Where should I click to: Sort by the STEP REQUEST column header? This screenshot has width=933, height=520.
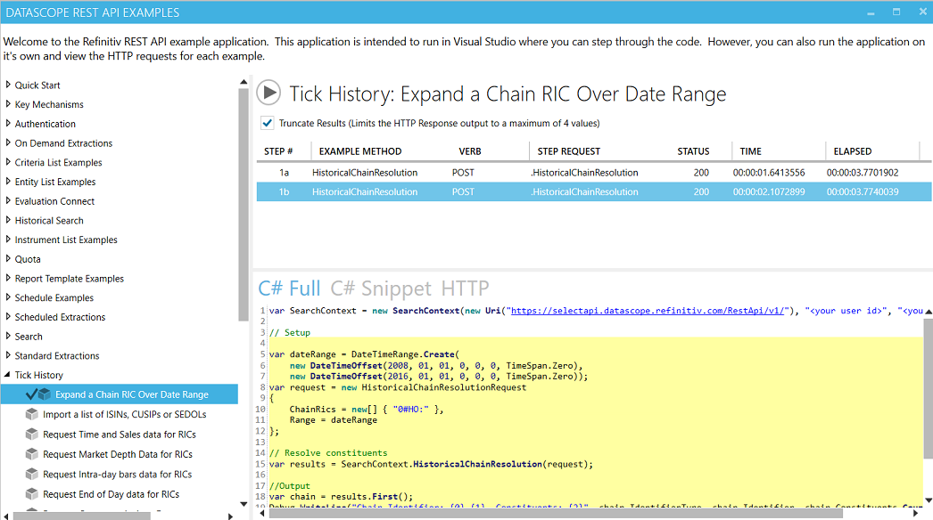click(x=569, y=151)
